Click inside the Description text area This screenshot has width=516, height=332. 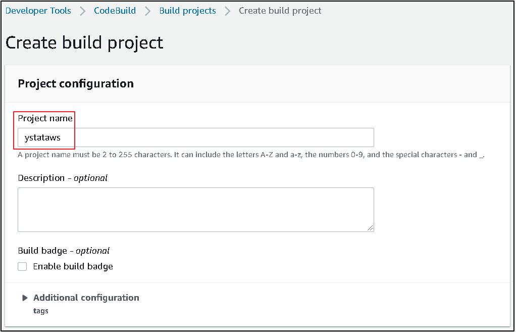click(x=196, y=209)
